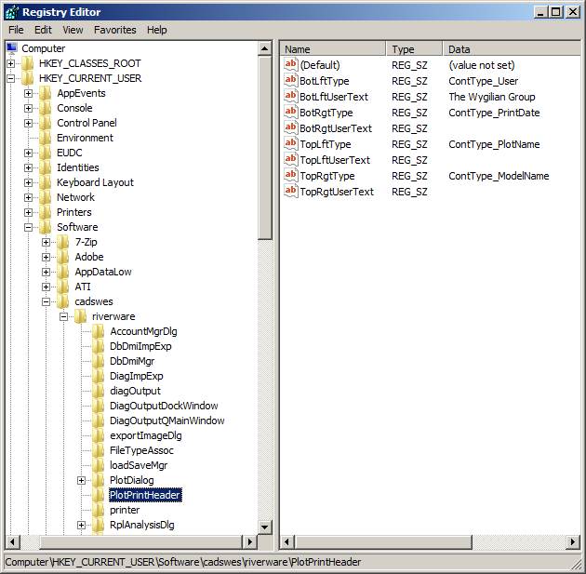This screenshot has width=586, height=574.
Task: Collapse the Software key
Action: (29, 227)
